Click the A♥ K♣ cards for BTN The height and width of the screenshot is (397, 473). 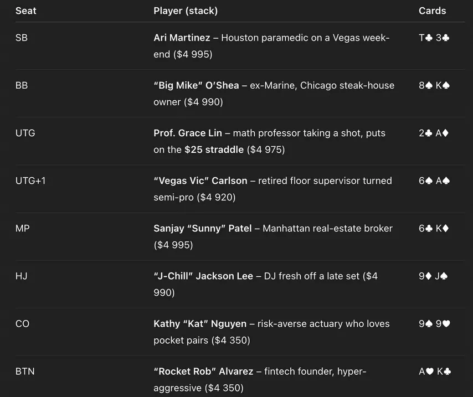[x=435, y=372]
